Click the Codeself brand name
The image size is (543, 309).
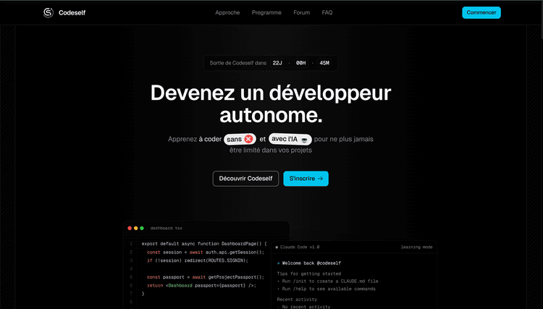[72, 13]
